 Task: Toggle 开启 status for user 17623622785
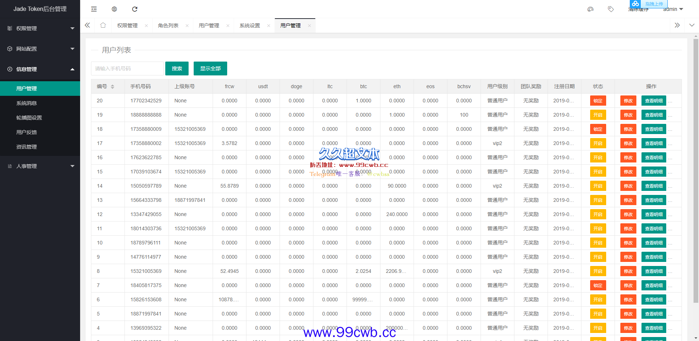pyautogui.click(x=598, y=158)
